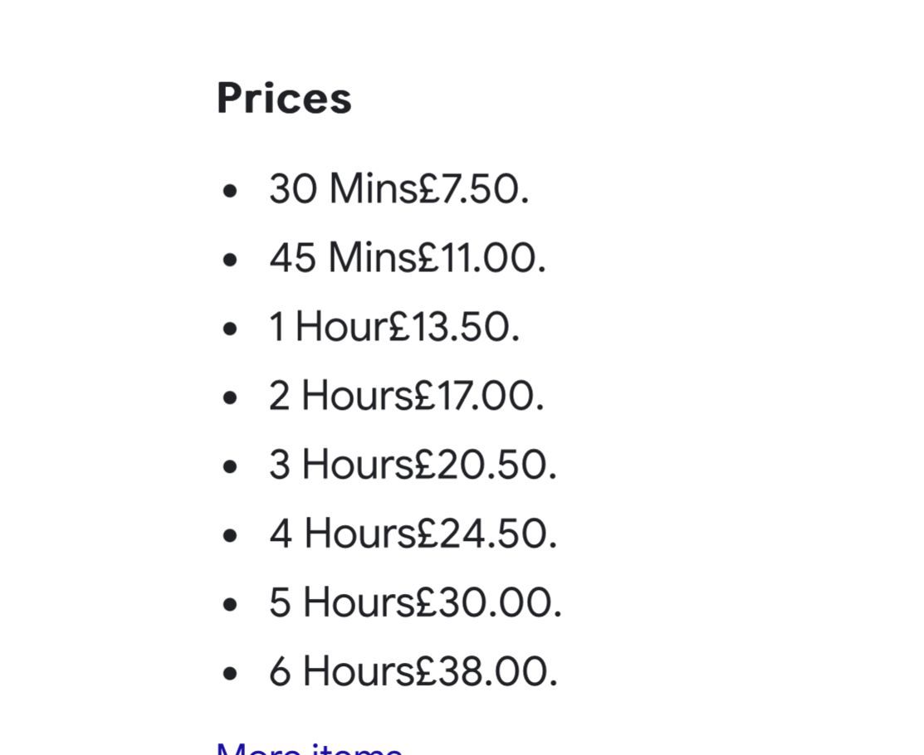Click the £7.50 price text

[x=474, y=189]
